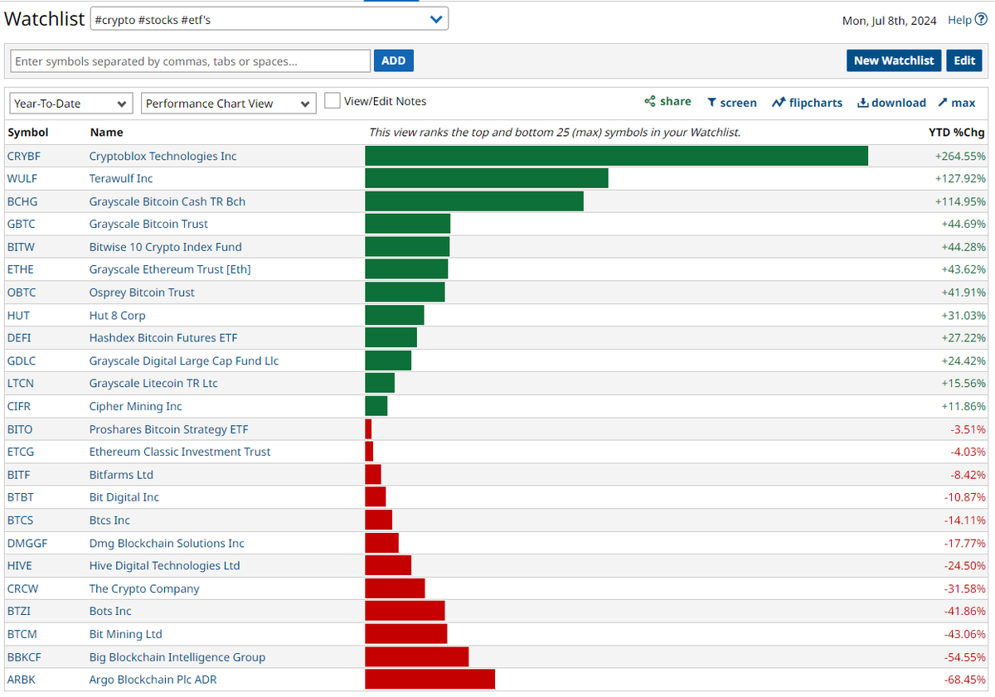995x697 pixels.
Task: Open the OBTC symbol link
Action: 22,293
